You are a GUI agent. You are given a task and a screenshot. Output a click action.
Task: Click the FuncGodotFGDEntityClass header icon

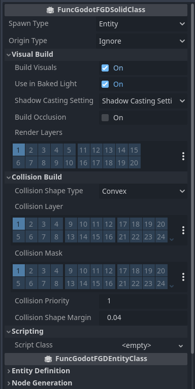pos(48,359)
